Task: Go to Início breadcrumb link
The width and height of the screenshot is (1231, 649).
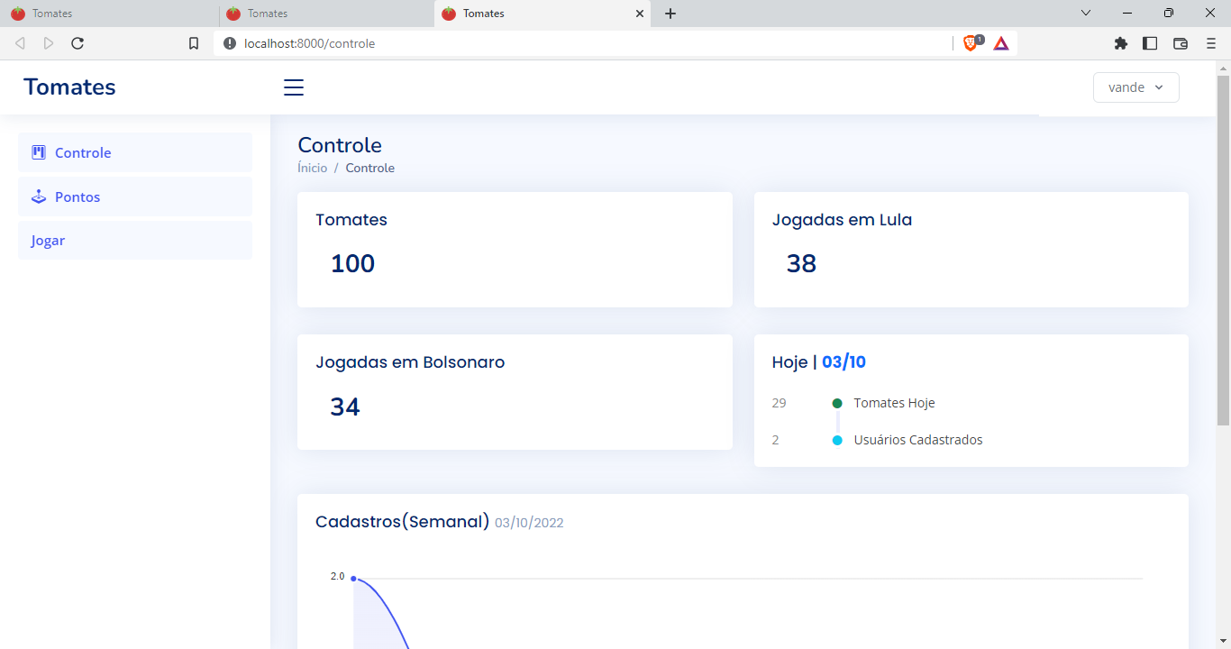Action: (x=313, y=168)
